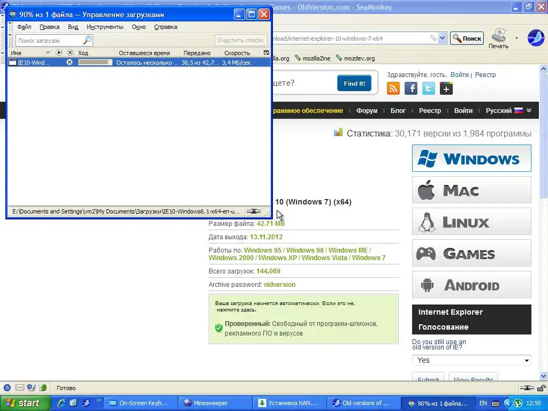Open the Окно menu
The image size is (548, 411).
139,27
